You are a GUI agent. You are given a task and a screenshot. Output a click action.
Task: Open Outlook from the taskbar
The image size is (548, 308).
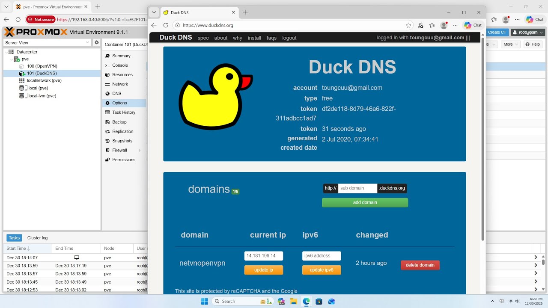pyautogui.click(x=331, y=301)
